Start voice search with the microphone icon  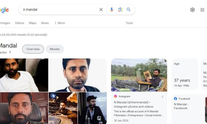pos(111,9)
